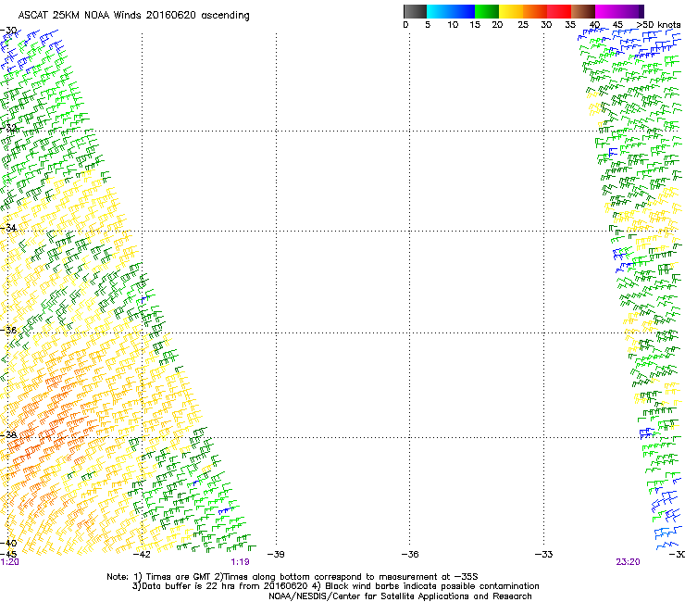The image size is (685, 602).
Task: Click the '-40' latitude label on the left edge
Action: click(x=8, y=543)
